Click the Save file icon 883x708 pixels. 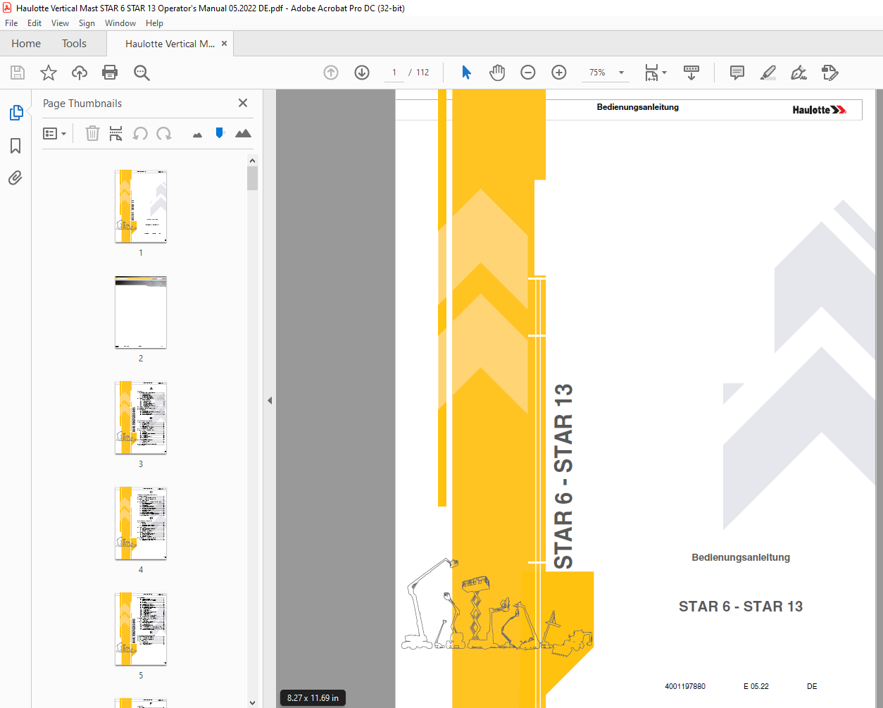click(18, 73)
